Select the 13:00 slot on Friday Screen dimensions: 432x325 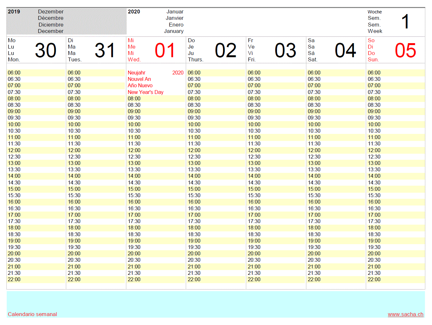[x=276, y=163]
